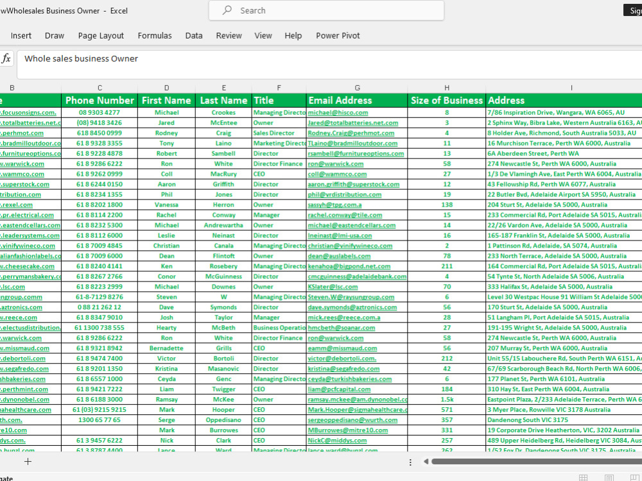The image size is (642, 481).
Task: Open the Page Layout ribbon tab
Action: click(x=101, y=35)
